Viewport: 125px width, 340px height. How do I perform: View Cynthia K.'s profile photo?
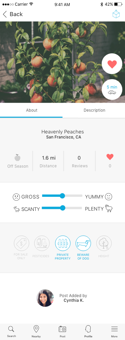pos(45,298)
